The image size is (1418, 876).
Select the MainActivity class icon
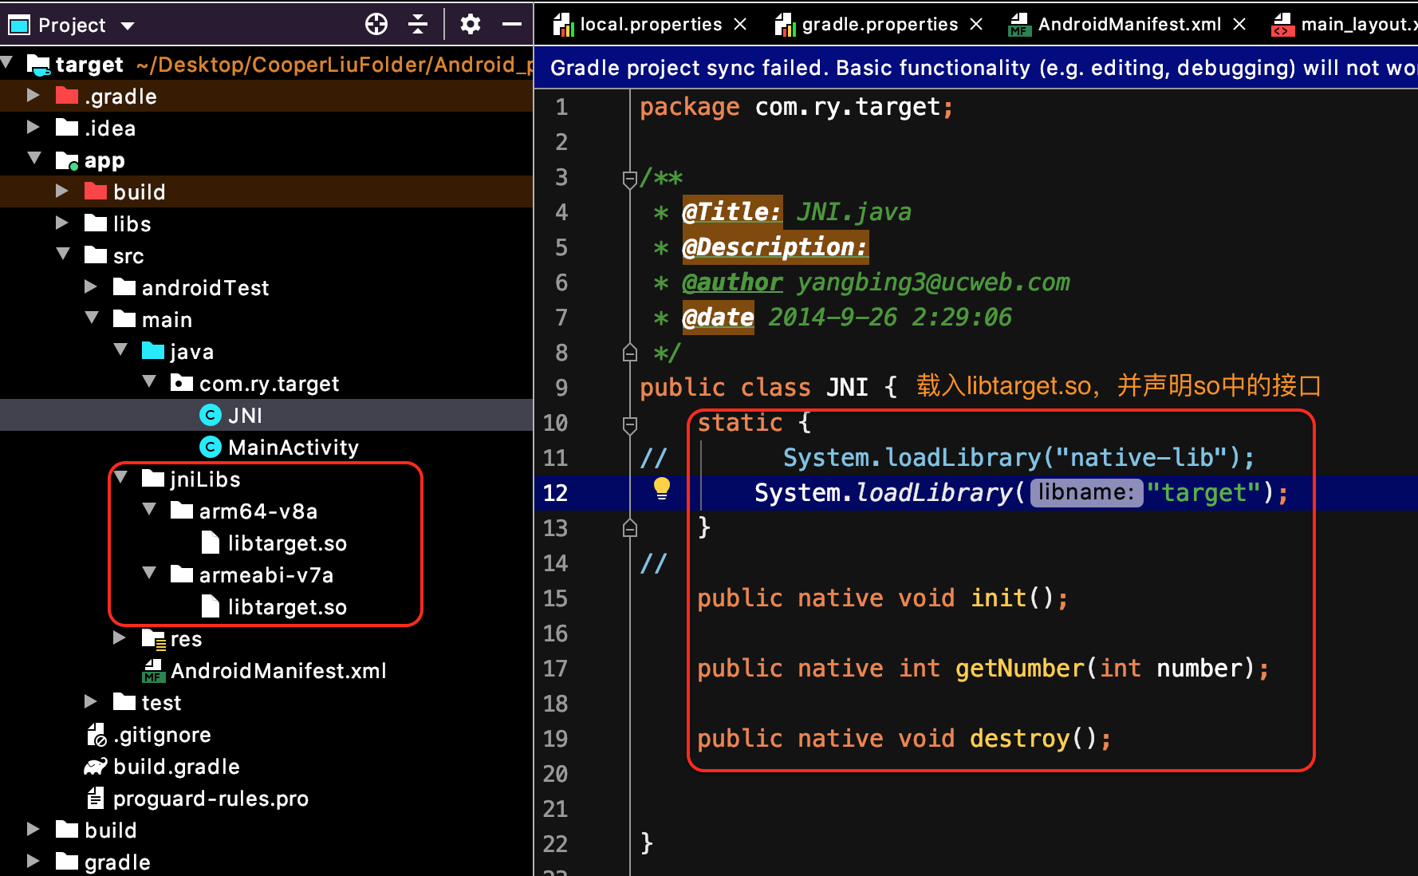pos(211,447)
